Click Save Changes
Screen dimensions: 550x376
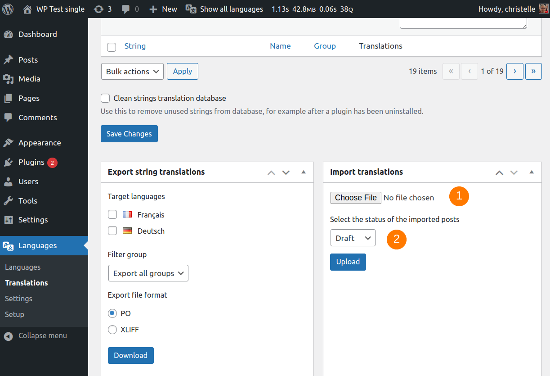(x=129, y=134)
